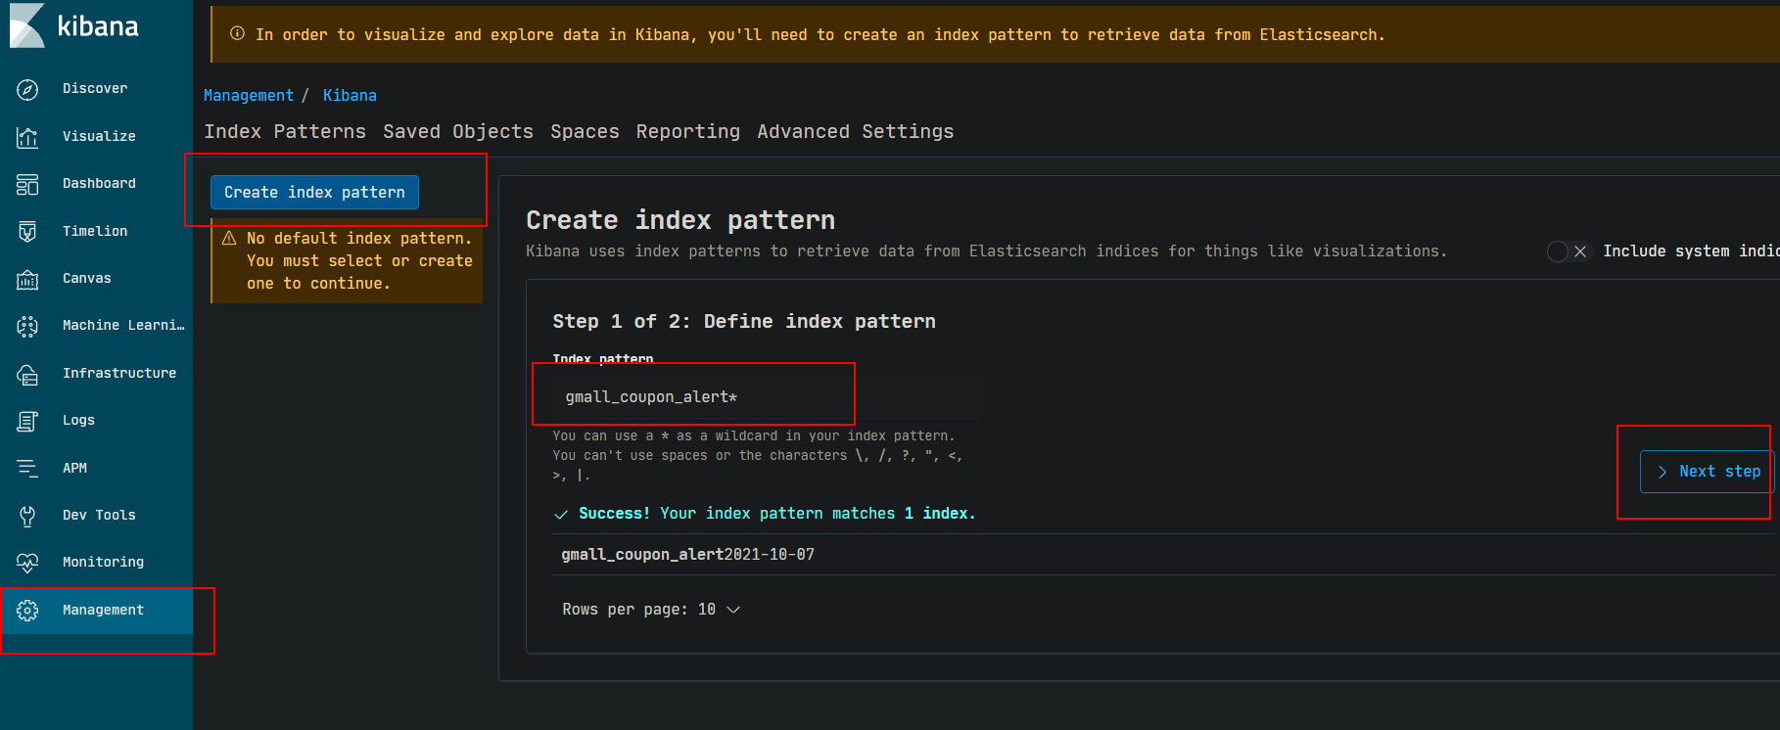The width and height of the screenshot is (1780, 730).
Task: Open Management via its gear icon
Action: click(27, 611)
